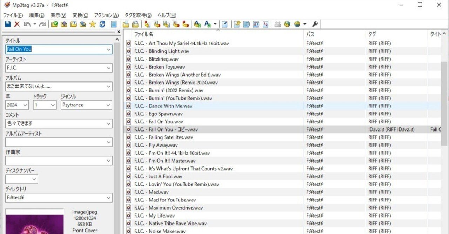Expand the 作曲家 combo box
The image size is (449, 234).
(108, 161)
